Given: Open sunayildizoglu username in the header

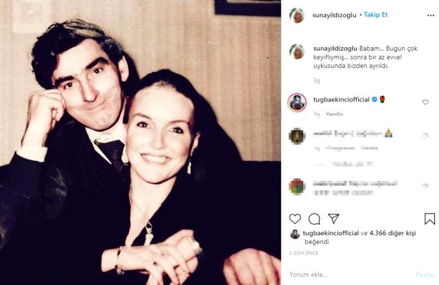Looking at the screenshot, I should (334, 15).
